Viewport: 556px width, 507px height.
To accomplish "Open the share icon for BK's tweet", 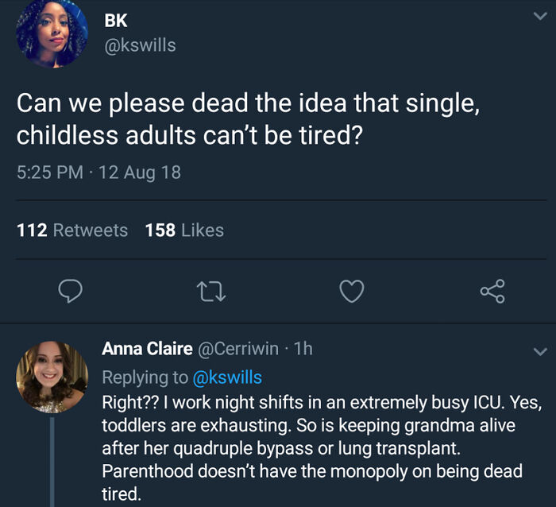I will click(492, 293).
